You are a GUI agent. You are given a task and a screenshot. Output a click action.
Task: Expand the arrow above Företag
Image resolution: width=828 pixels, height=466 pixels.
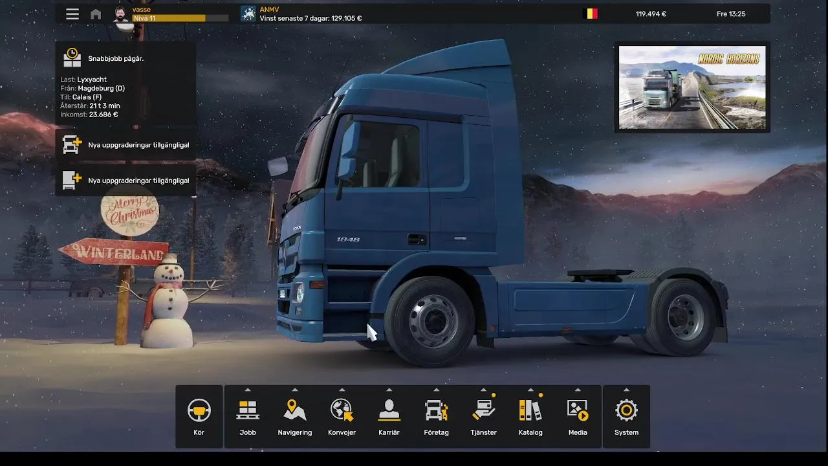(x=436, y=390)
